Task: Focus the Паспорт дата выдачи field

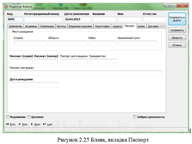Action: 74,61
